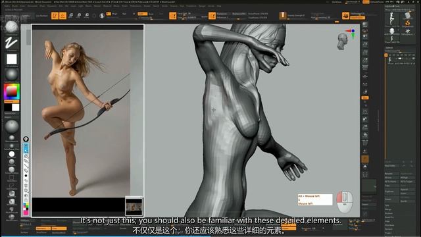Click the orange Solo button in right shelf
This screenshot has width=421, height=237.
coord(365,98)
